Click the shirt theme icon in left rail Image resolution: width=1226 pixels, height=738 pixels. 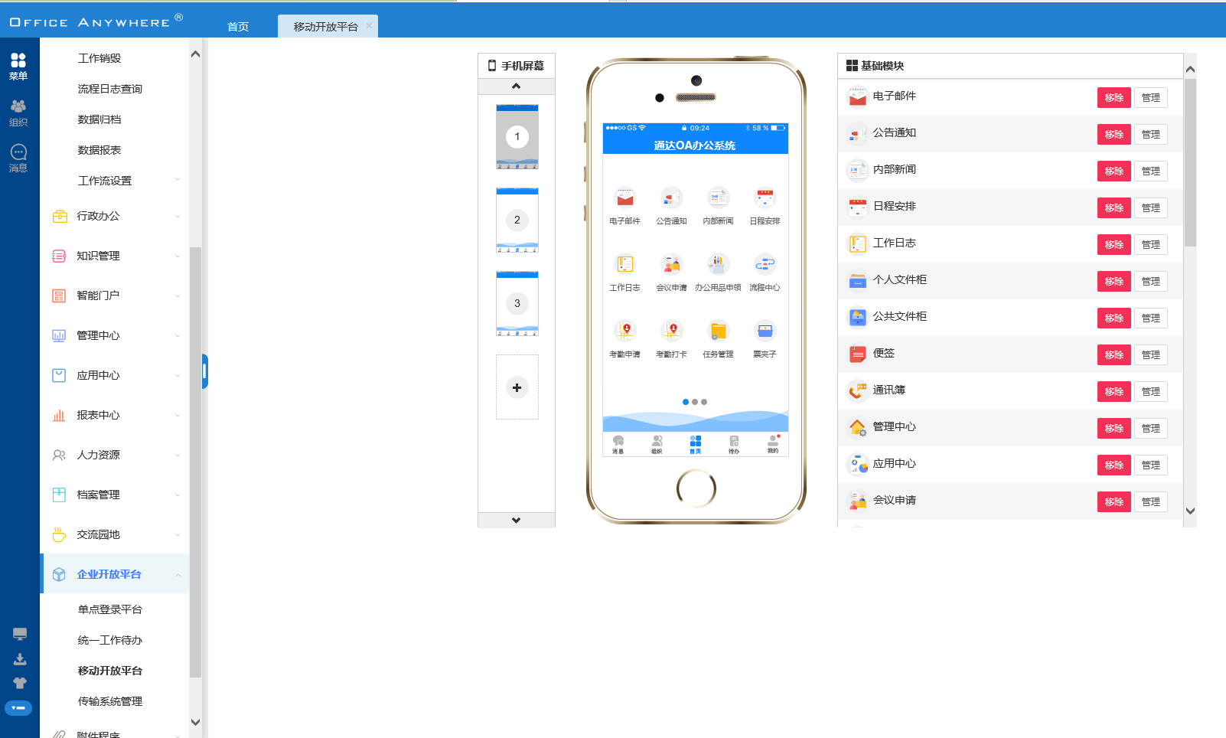pyautogui.click(x=20, y=683)
